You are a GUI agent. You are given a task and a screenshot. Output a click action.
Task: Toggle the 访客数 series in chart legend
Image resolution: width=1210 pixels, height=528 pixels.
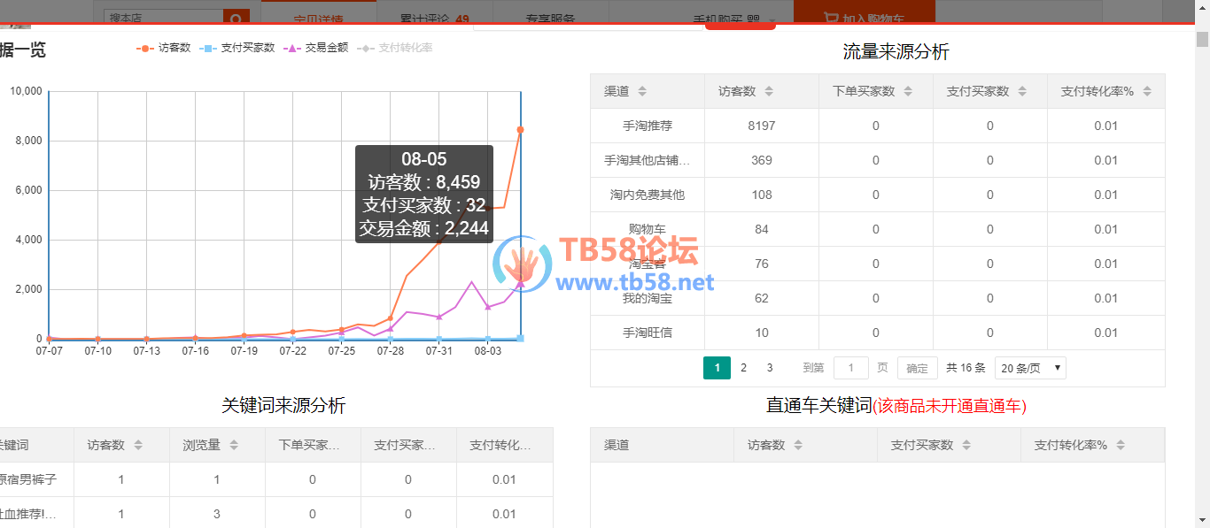pyautogui.click(x=164, y=48)
